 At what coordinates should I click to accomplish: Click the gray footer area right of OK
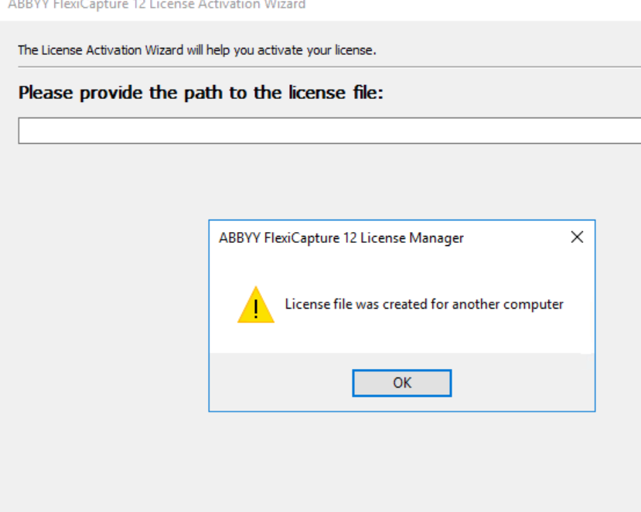[x=523, y=382]
